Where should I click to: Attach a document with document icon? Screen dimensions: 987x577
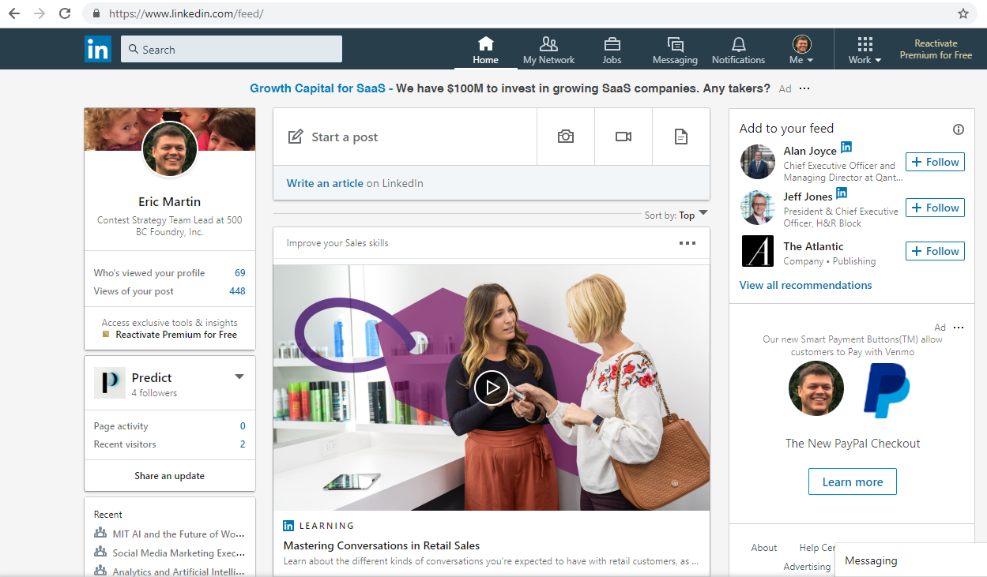point(680,137)
